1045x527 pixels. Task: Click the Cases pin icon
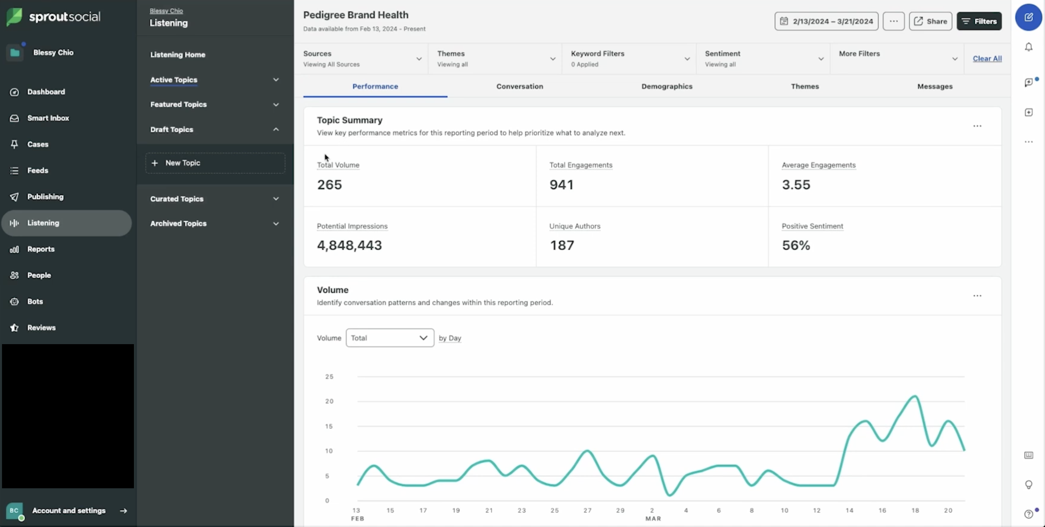14,144
